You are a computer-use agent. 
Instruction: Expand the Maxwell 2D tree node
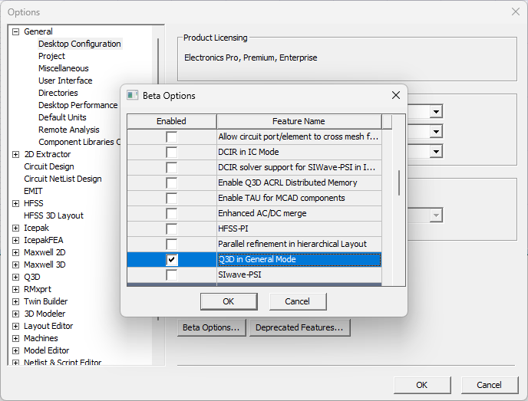point(15,253)
